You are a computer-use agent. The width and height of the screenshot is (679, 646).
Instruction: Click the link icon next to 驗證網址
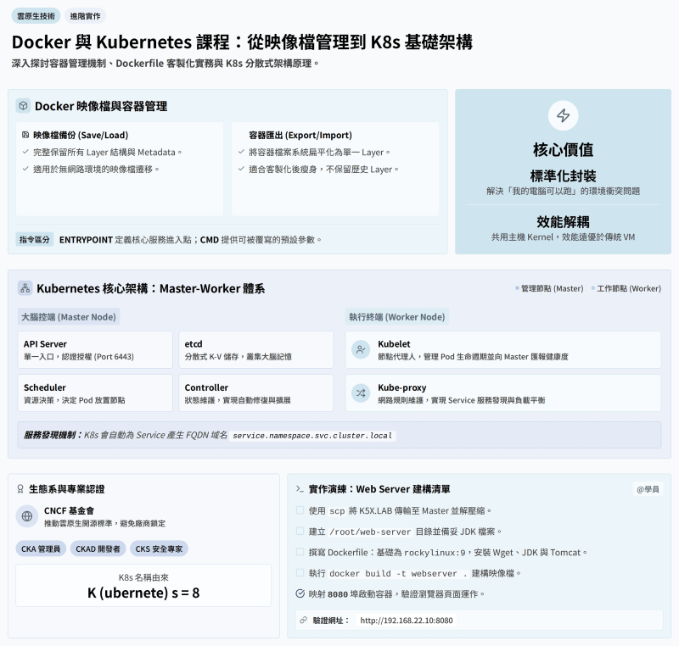[304, 620]
